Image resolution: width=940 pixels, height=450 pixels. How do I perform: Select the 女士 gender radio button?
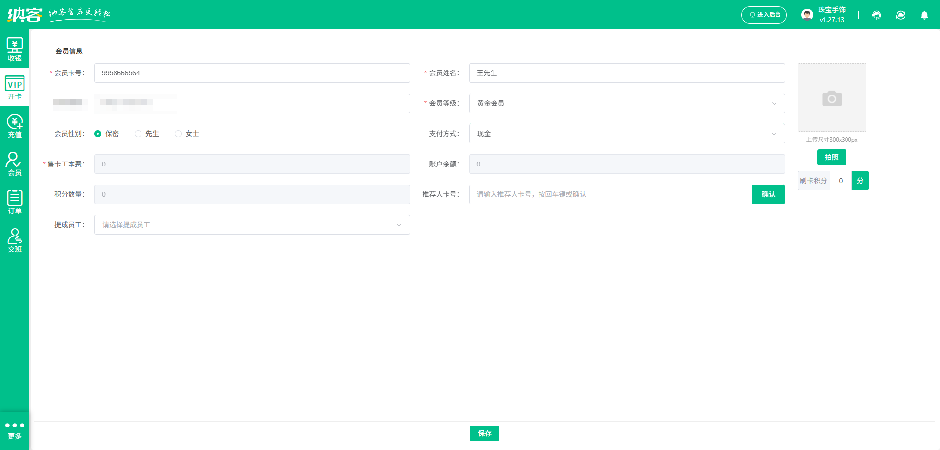(x=178, y=134)
